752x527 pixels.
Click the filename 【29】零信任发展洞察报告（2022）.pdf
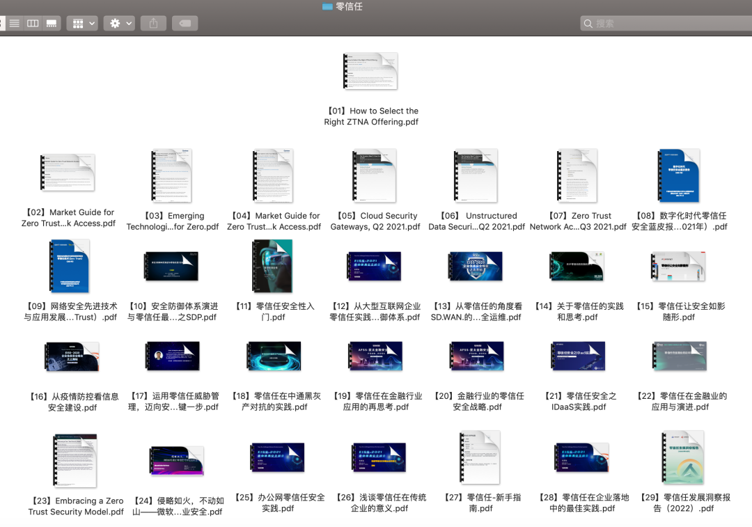pyautogui.click(x=684, y=503)
